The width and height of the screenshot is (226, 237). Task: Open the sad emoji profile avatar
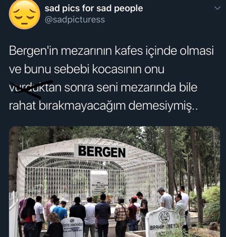click(25, 14)
